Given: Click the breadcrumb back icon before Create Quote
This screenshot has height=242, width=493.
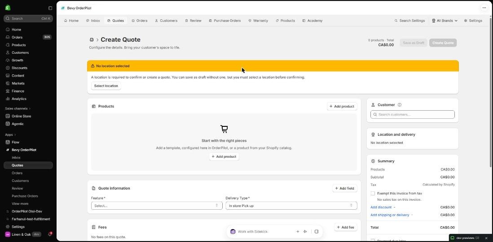Looking at the screenshot, I should pyautogui.click(x=92, y=40).
